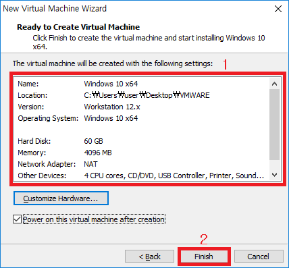Click the Network Adapter: label

(47, 164)
